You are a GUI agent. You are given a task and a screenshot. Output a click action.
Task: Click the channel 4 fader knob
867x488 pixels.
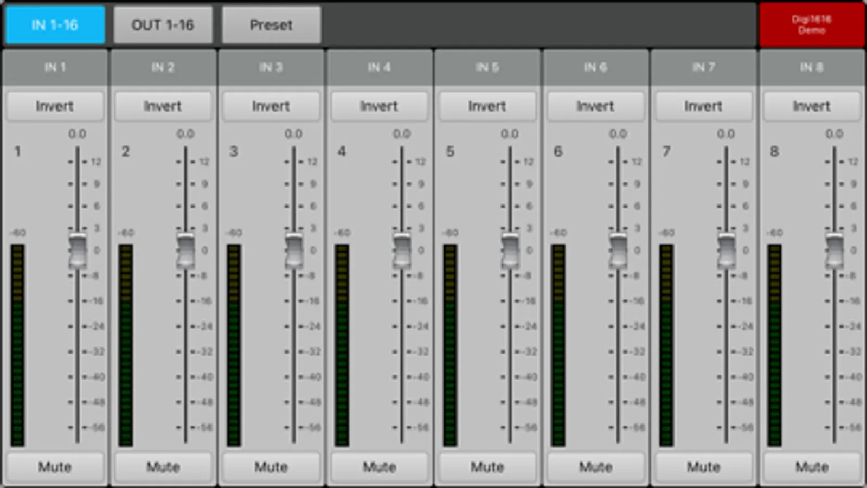[x=402, y=251]
